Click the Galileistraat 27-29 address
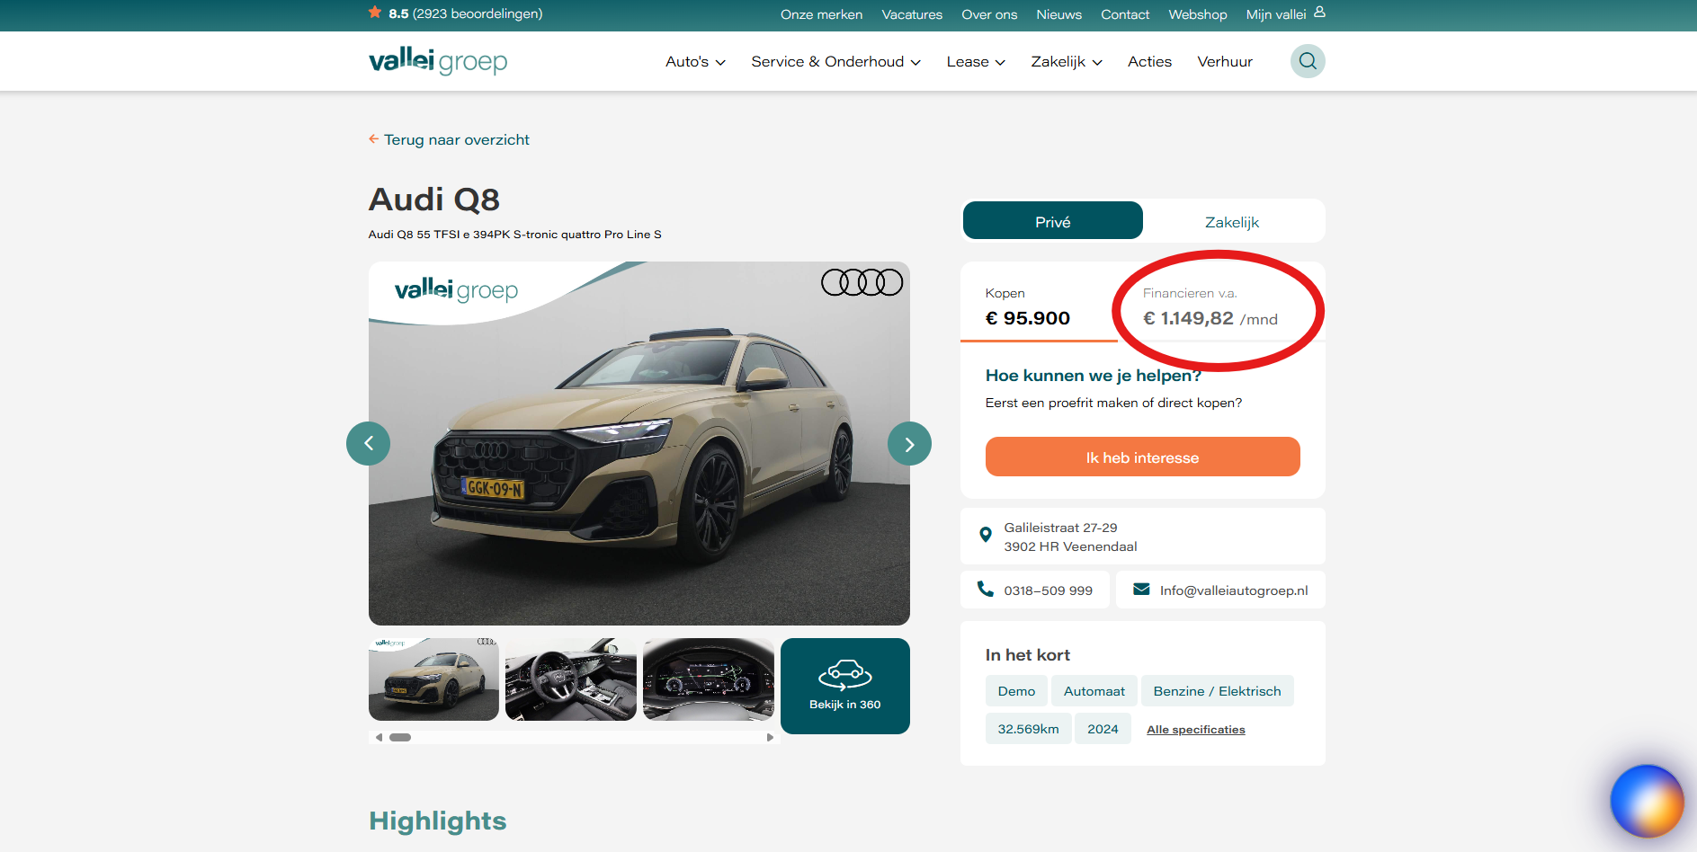The image size is (1697, 852). (x=1070, y=537)
